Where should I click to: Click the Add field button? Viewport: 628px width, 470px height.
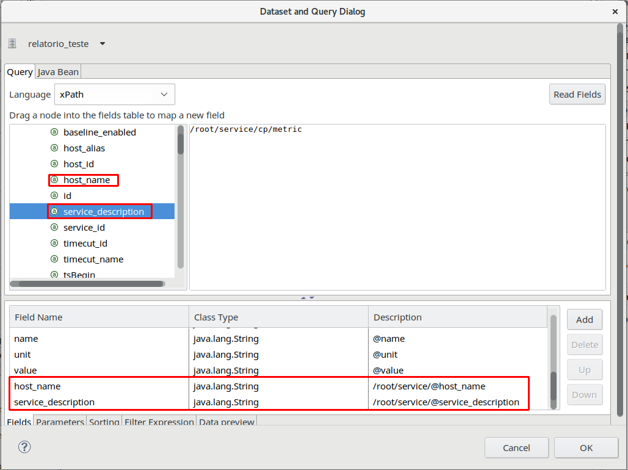click(x=584, y=319)
